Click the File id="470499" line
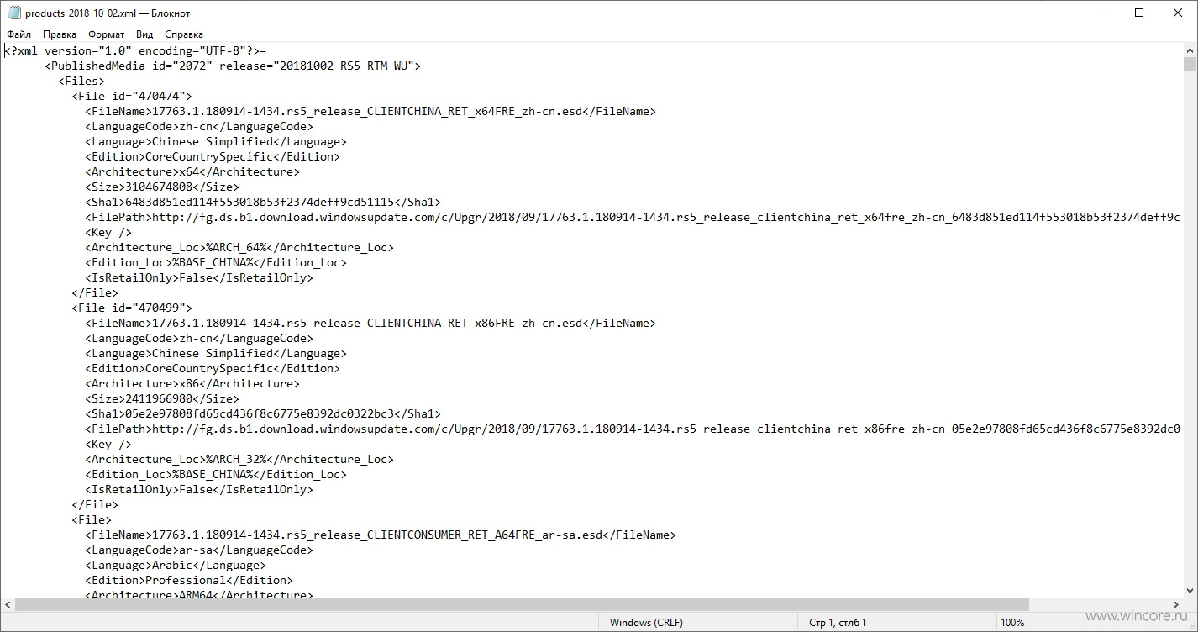 [132, 308]
